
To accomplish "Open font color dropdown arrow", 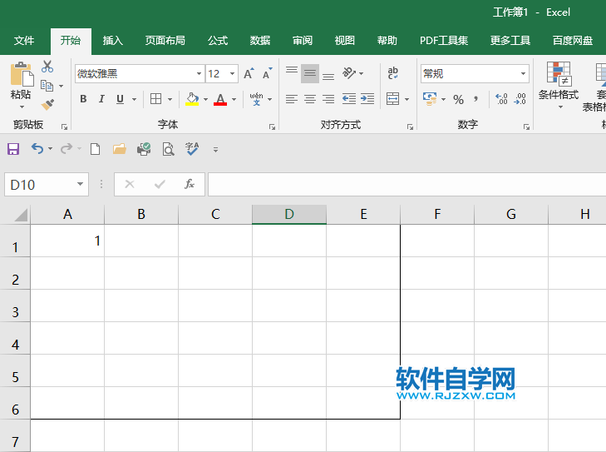I will coord(234,99).
